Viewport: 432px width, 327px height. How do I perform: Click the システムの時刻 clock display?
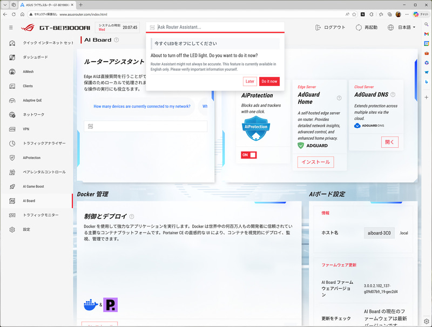(x=117, y=28)
